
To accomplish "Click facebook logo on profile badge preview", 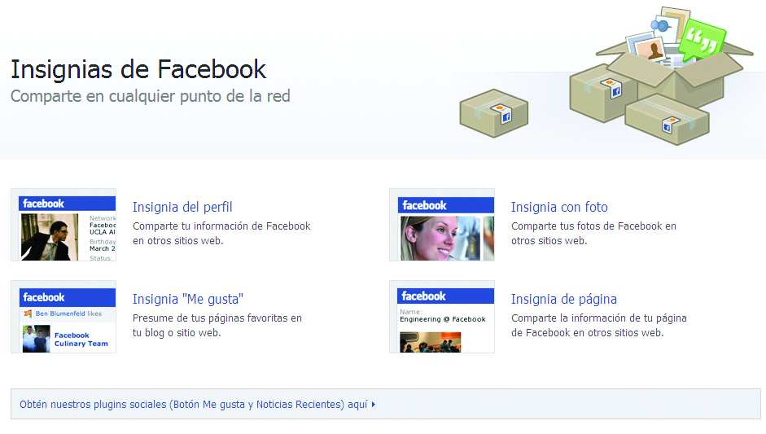I will point(43,204).
